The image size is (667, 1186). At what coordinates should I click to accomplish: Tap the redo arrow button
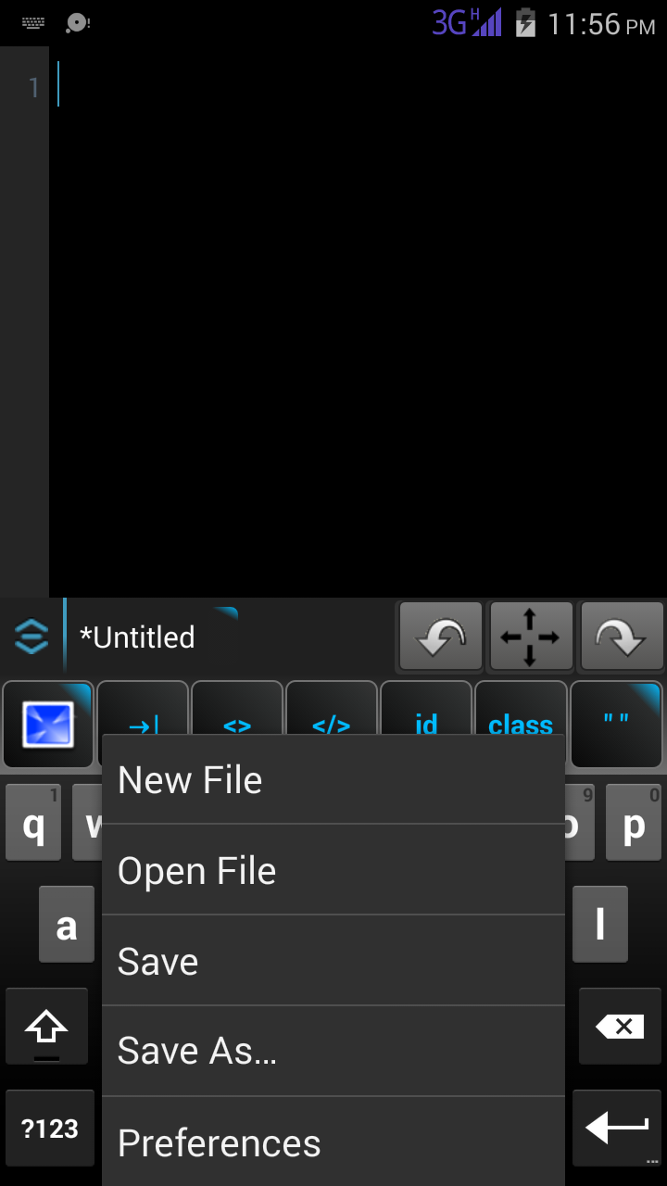click(x=622, y=637)
